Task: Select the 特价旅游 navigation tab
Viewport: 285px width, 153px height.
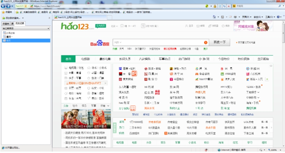Action: point(243,59)
